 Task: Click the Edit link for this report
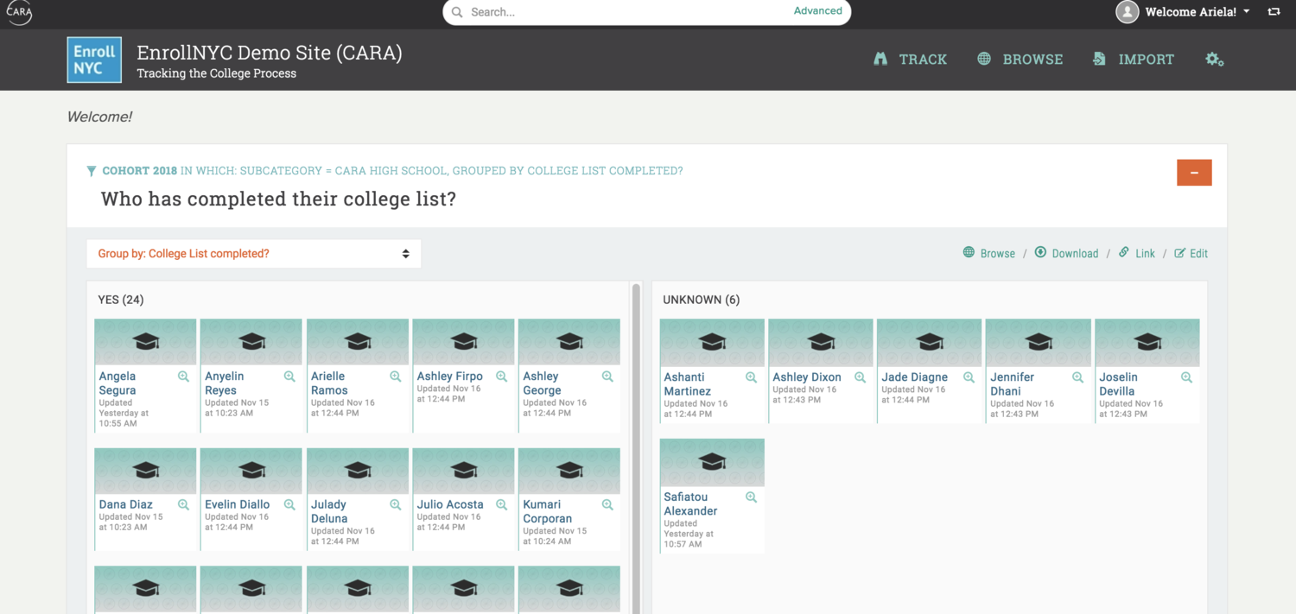tap(1191, 253)
